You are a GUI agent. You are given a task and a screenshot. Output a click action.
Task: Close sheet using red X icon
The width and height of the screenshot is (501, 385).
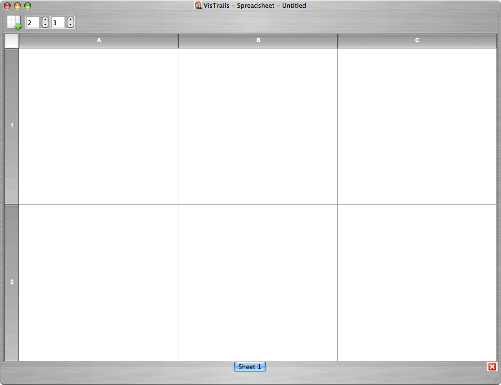pos(492,367)
